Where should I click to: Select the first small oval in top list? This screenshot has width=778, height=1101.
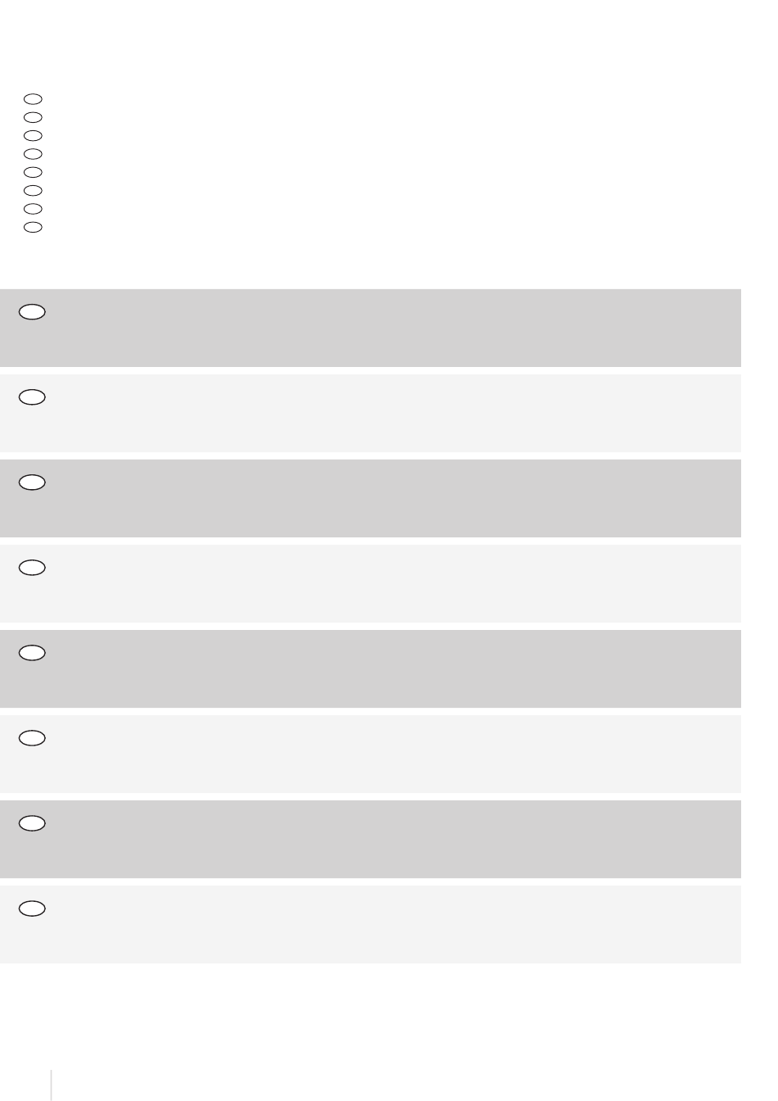33,99
